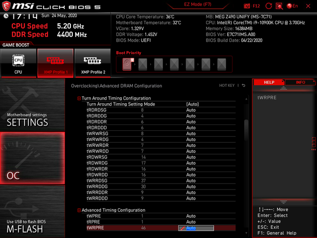The height and width of the screenshot is (238, 317).
Task: Open the HOT KEY list
Action: coord(227,86)
